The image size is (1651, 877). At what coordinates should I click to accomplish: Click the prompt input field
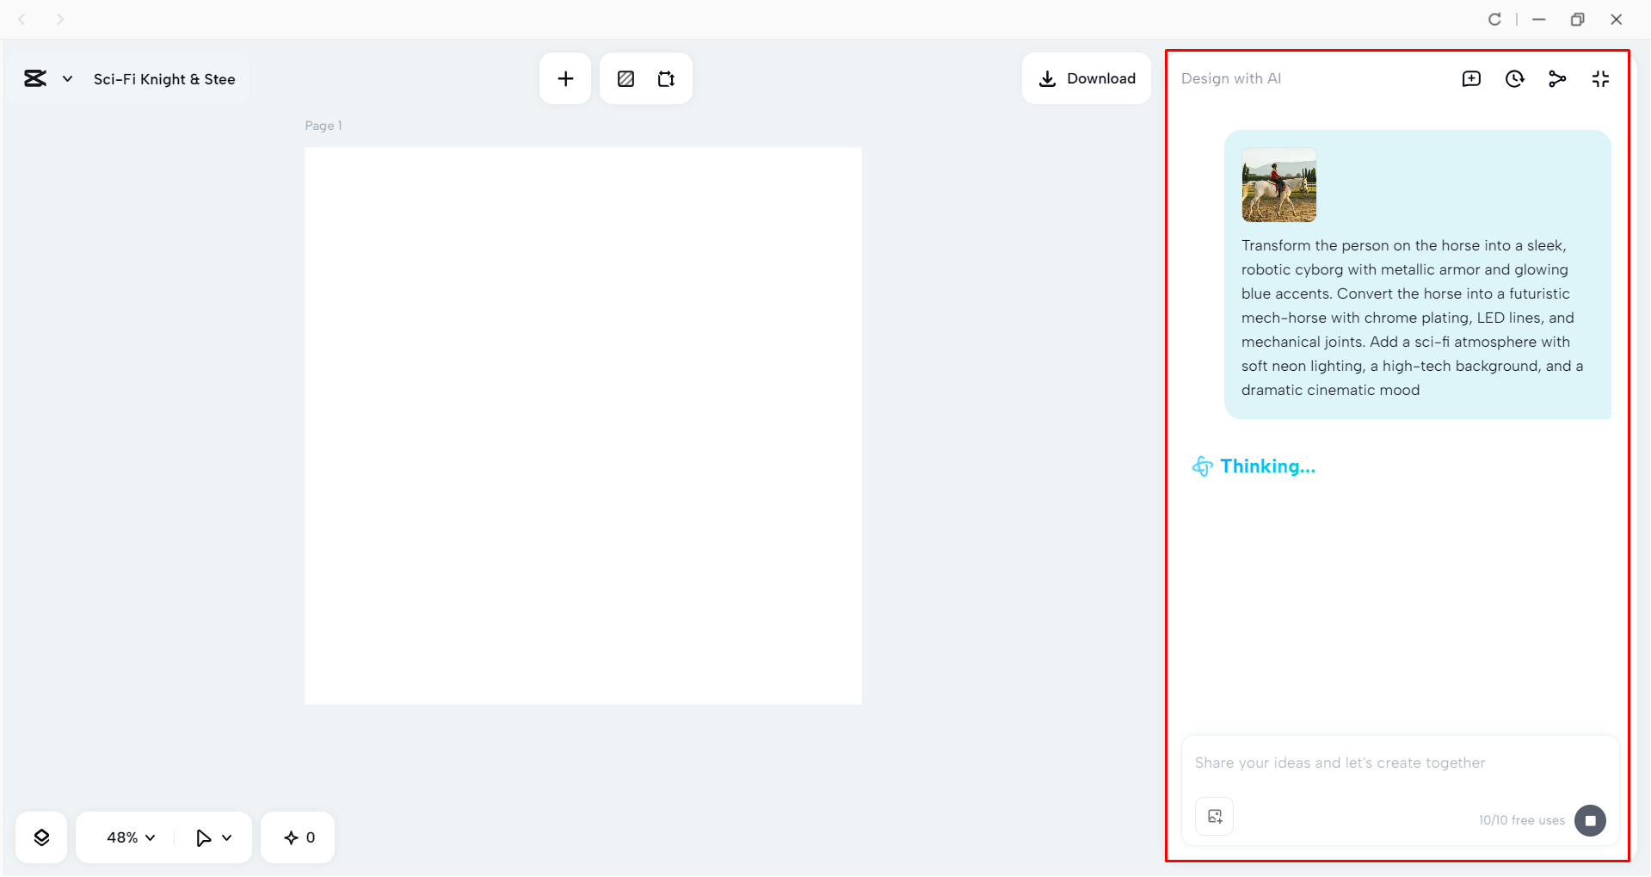(x=1377, y=763)
